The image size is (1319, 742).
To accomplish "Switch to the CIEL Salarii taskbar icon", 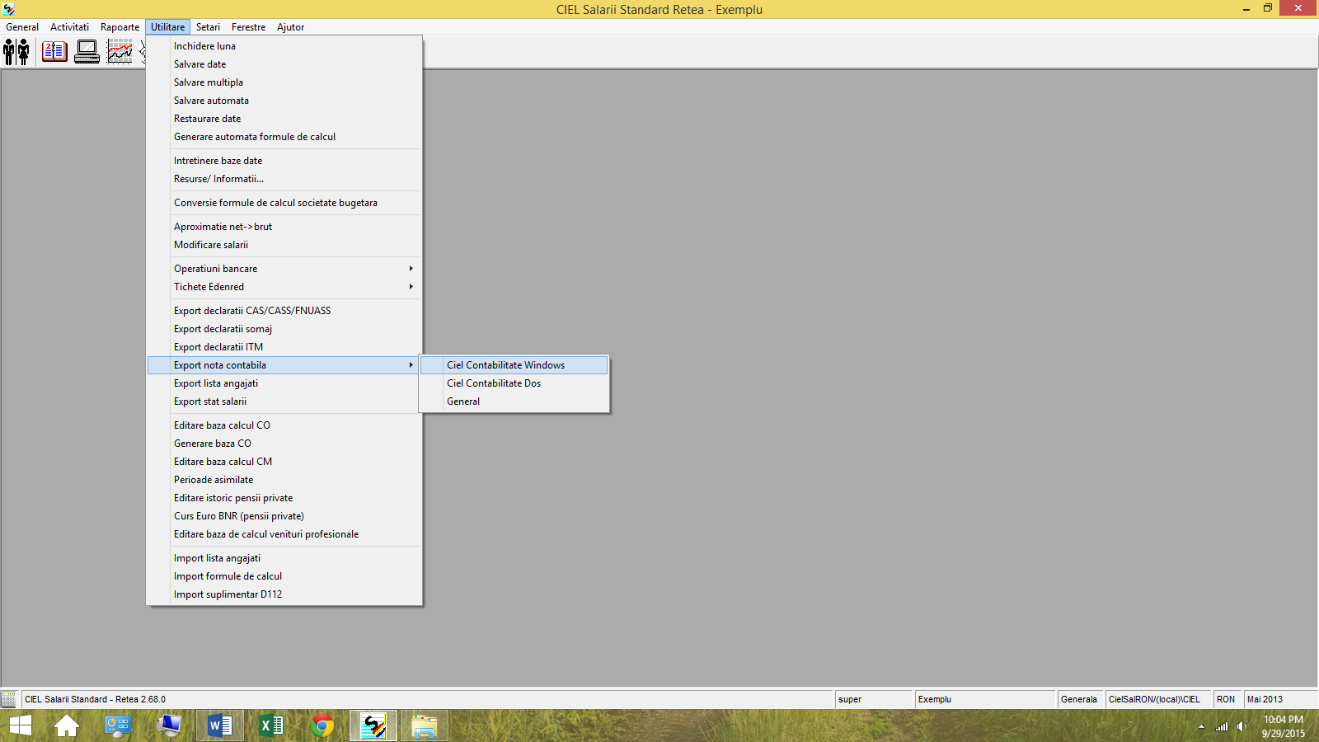I will tap(373, 726).
